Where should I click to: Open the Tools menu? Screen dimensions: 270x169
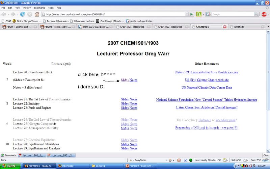(x=51, y=7)
